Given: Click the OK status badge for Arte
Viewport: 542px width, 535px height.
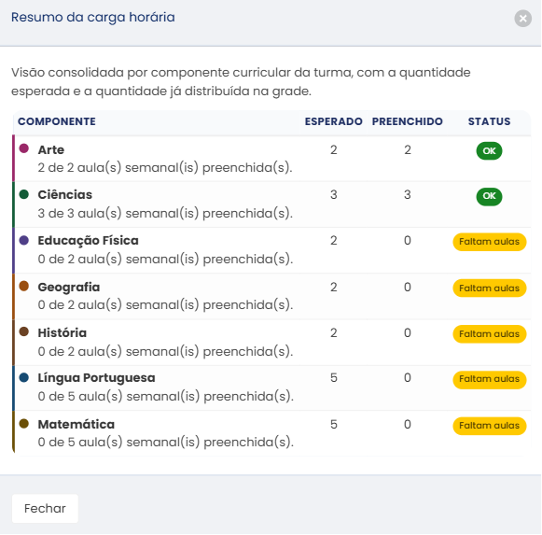Looking at the screenshot, I should (489, 151).
